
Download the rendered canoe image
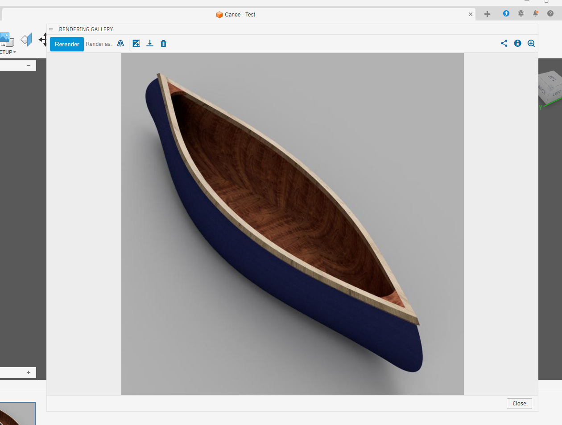(x=150, y=43)
